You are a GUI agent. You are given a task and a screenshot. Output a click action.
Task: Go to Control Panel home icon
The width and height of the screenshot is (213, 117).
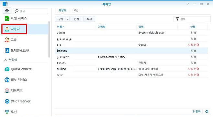coord(7,11)
